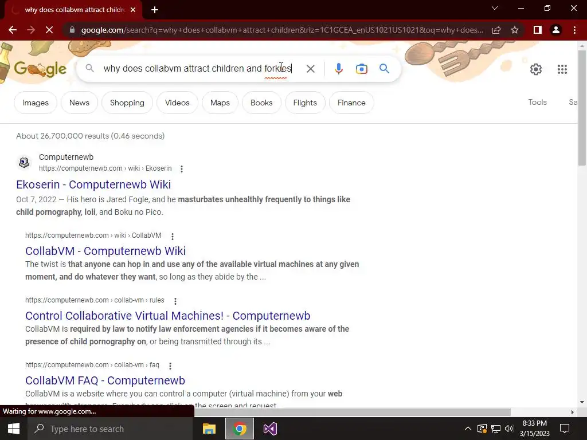Click the tab search chevron
587x440 pixels.
click(495, 8)
